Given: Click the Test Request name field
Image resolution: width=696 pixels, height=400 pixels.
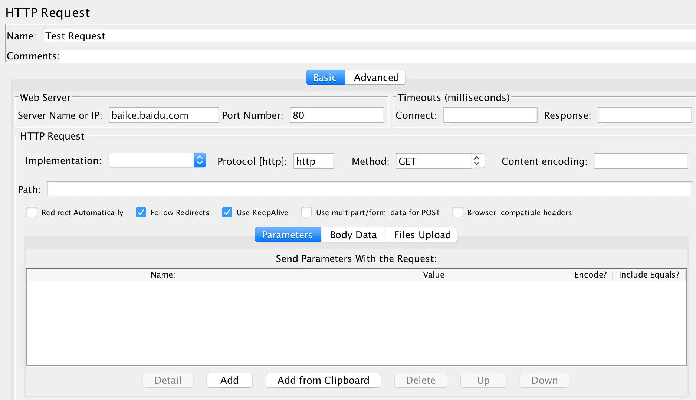Looking at the screenshot, I should coord(369,36).
